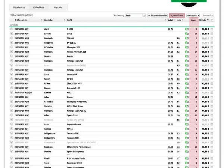Switch to the Artikelliste tab

[38, 7]
